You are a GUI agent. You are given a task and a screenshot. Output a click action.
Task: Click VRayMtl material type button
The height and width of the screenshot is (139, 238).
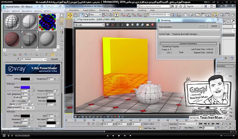54,59
